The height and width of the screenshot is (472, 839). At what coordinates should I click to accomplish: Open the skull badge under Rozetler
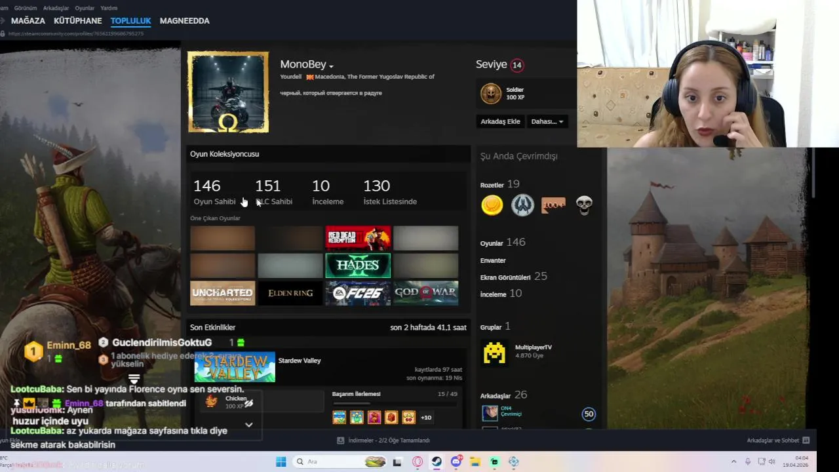click(x=584, y=205)
